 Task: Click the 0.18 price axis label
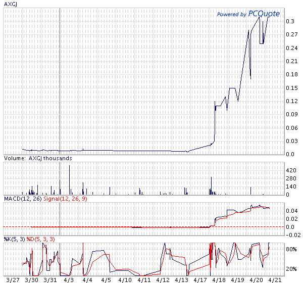pos(292,74)
